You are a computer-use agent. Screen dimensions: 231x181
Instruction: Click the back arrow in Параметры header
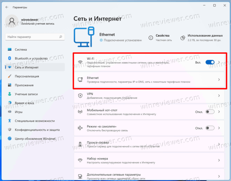tap(7, 7)
